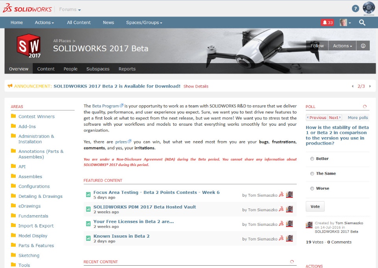Click the Add-Ins folder icon
The image size is (378, 268).
coord(13,126)
